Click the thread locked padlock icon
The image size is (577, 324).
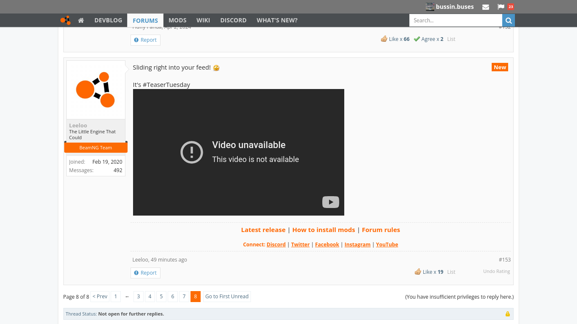pos(508,314)
